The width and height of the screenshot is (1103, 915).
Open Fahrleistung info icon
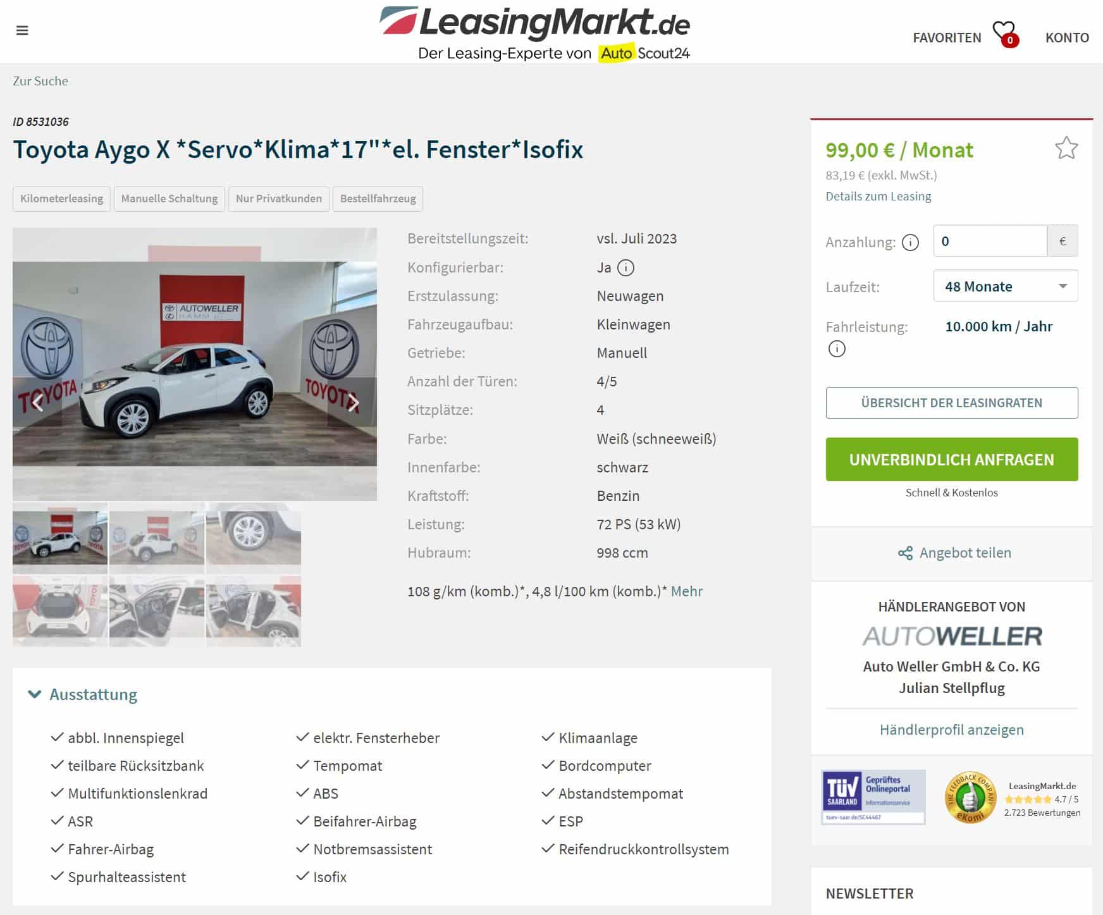tap(836, 348)
